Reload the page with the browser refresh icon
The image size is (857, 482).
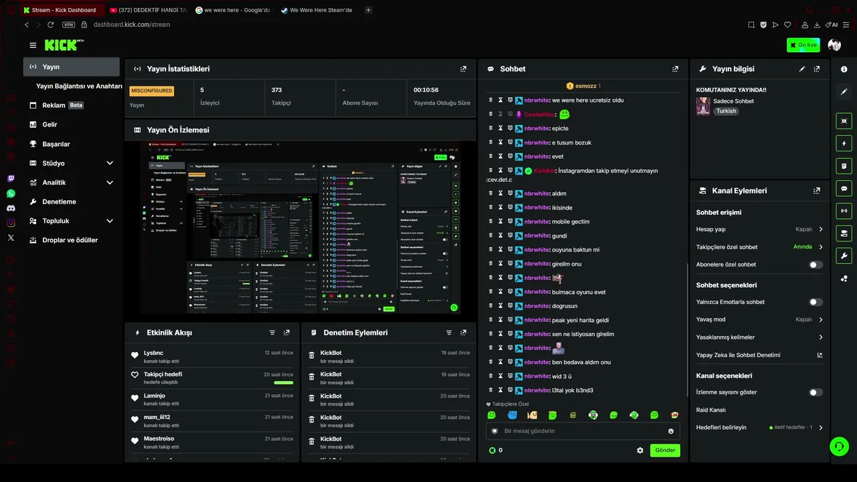point(50,25)
